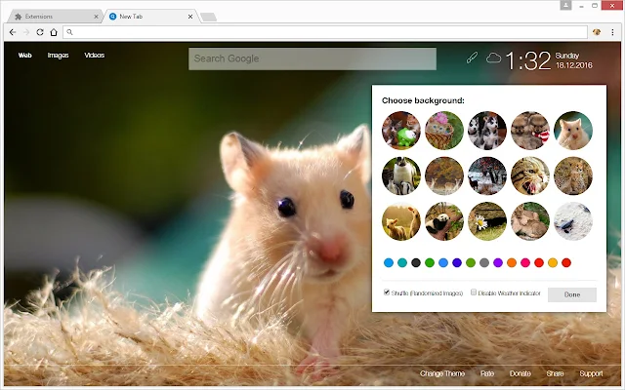Image resolution: width=625 pixels, height=390 pixels.
Task: Select the gray color swatch
Action: click(484, 262)
